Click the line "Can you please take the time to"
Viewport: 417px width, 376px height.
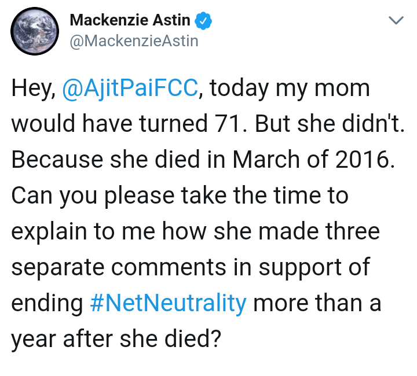180,196
